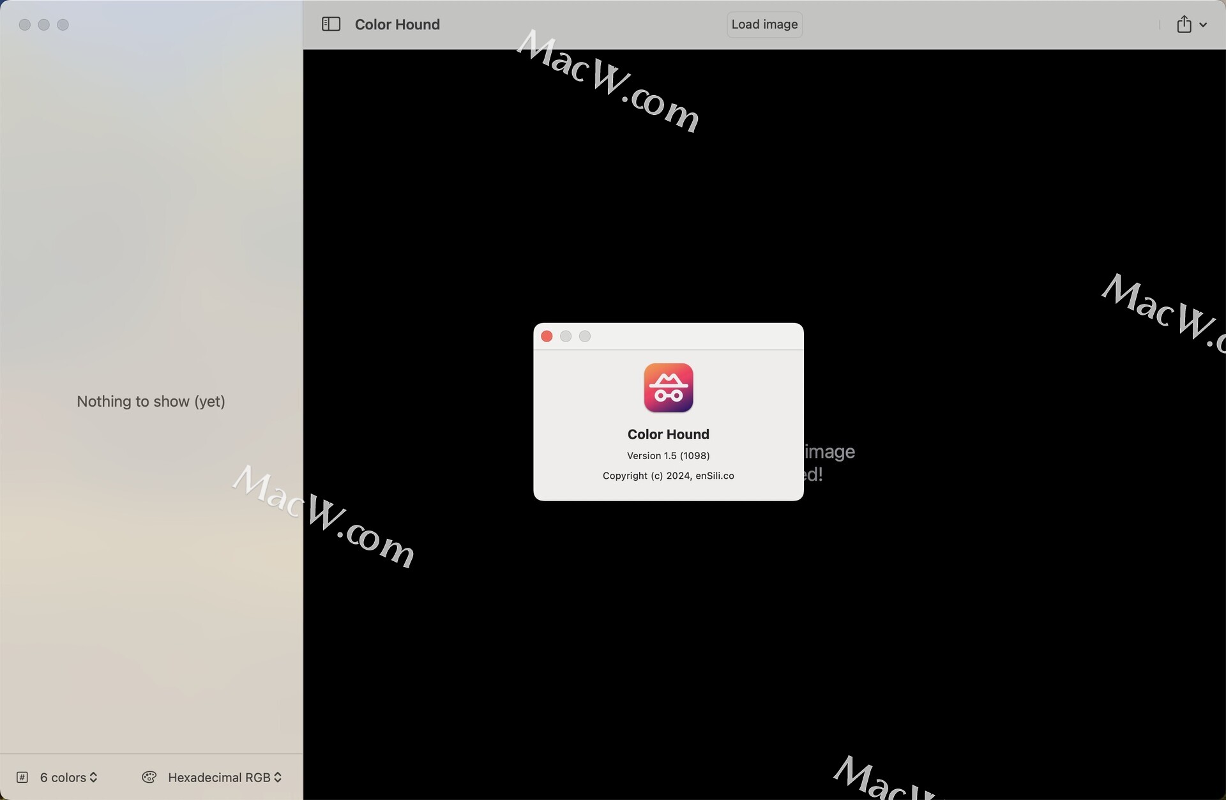Click the number hash icon beside 6 colors

tap(22, 777)
